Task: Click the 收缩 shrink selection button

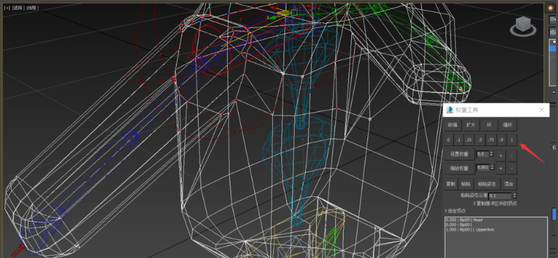Action: 453,125
